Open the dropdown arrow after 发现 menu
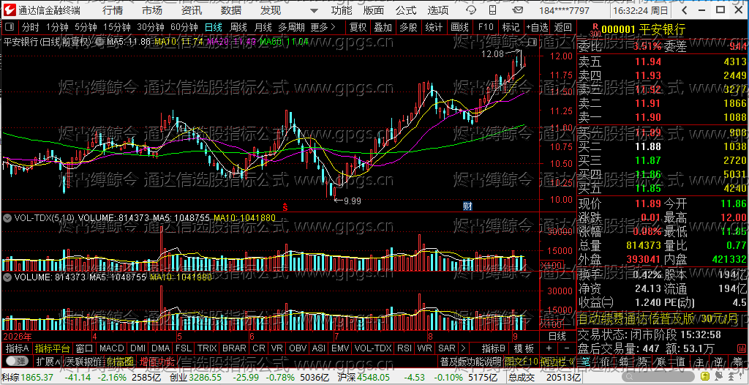The image size is (749, 385). [x=313, y=10]
